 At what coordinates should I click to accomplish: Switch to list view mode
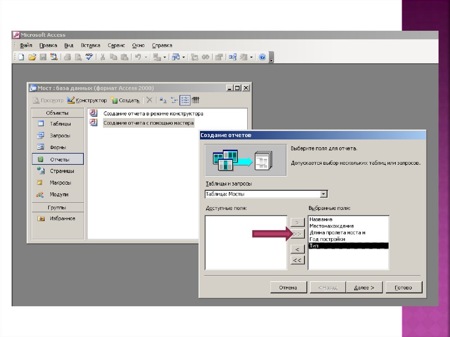coord(185,100)
